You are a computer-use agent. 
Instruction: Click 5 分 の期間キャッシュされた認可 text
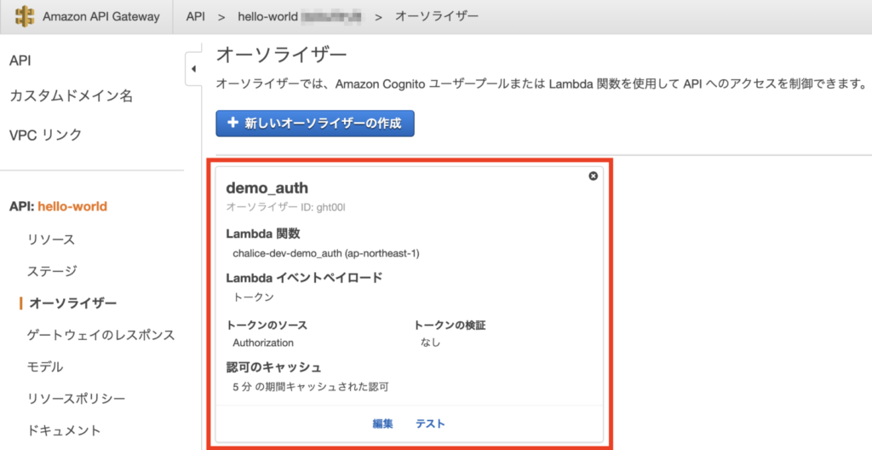(x=310, y=387)
